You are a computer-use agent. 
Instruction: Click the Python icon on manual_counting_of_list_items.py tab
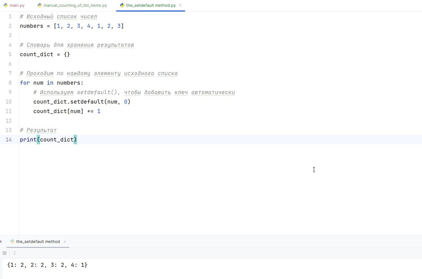pyautogui.click(x=39, y=5)
